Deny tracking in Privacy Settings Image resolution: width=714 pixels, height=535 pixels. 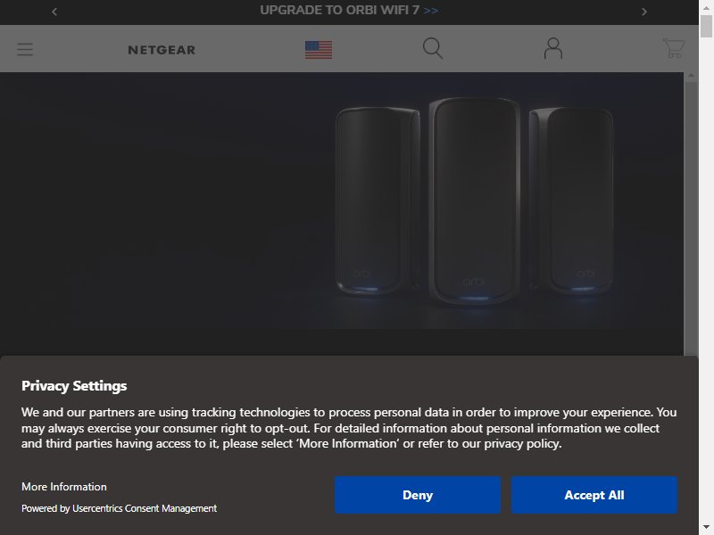(418, 495)
